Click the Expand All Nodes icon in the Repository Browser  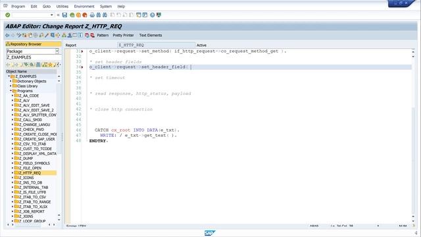(x=26, y=65)
